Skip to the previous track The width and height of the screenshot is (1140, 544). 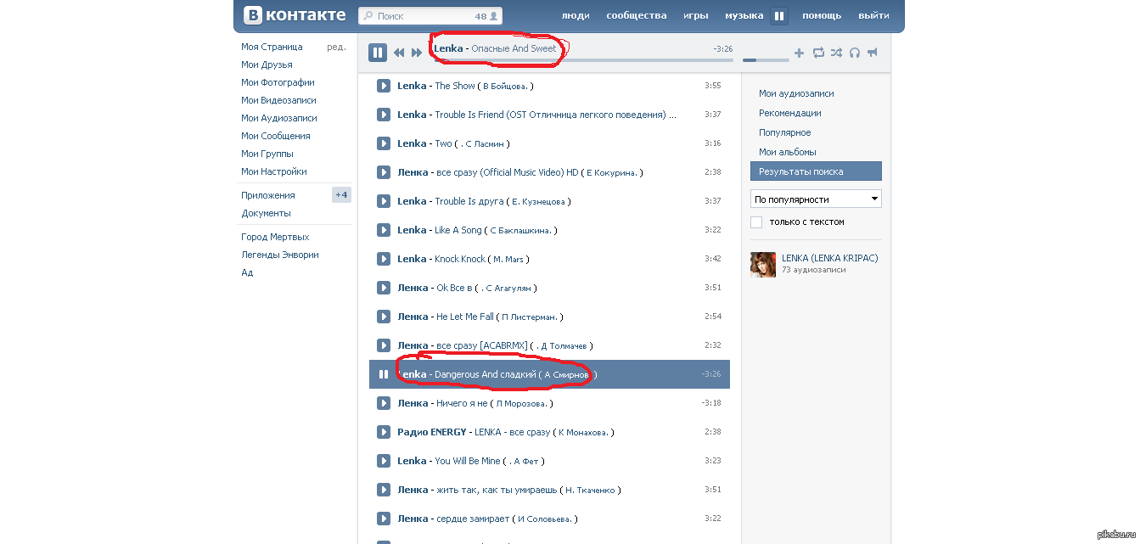click(x=399, y=53)
